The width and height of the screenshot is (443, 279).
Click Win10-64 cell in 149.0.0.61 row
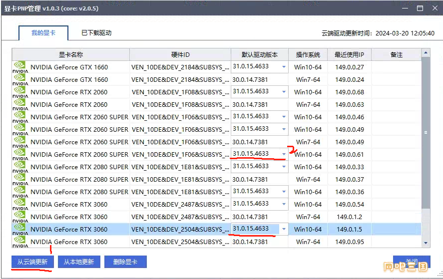pyautogui.click(x=308, y=154)
